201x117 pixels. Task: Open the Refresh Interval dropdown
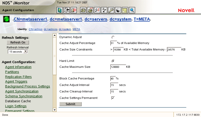pos(18,52)
